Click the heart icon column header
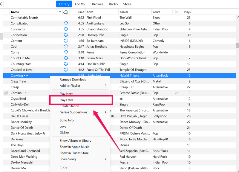This screenshot has width=239, height=172. (x=176, y=12)
